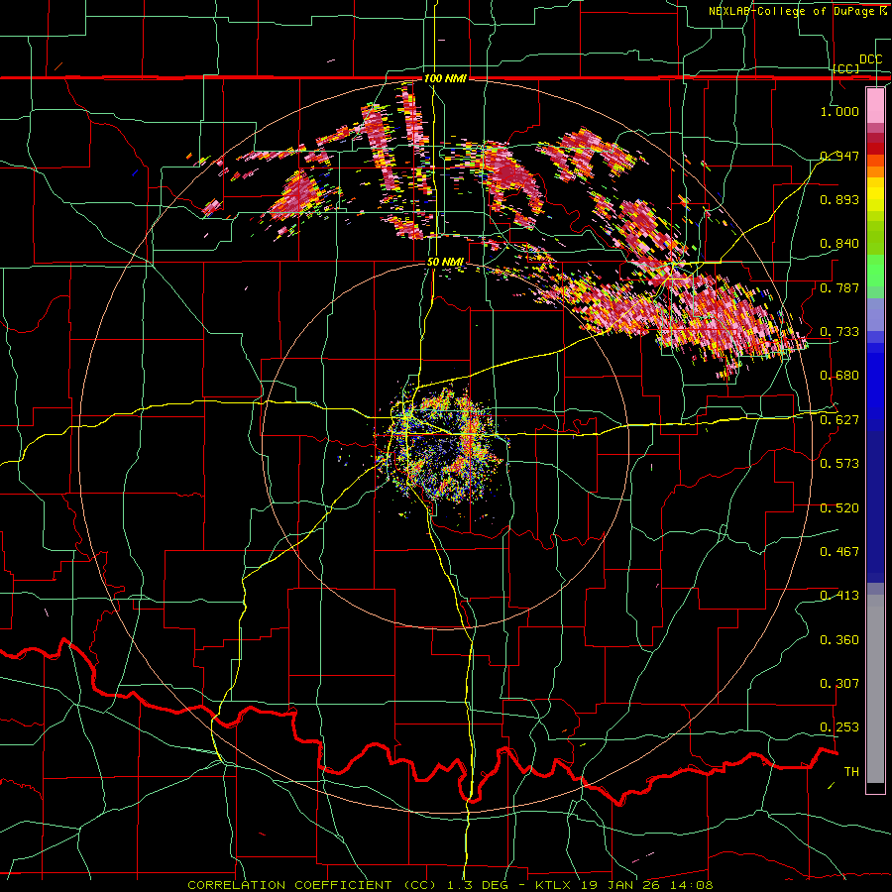Click the bright green color bar segment
Screen dimensions: 892x892
coord(875,271)
